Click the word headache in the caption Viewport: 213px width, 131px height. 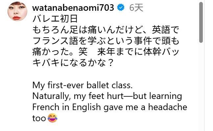[x=168, y=107]
